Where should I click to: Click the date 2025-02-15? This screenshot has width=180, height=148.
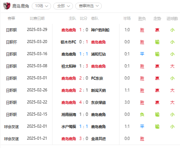point(37,114)
